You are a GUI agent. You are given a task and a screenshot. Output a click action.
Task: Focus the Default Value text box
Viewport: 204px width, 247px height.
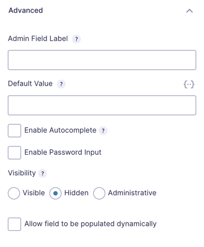pos(102,106)
